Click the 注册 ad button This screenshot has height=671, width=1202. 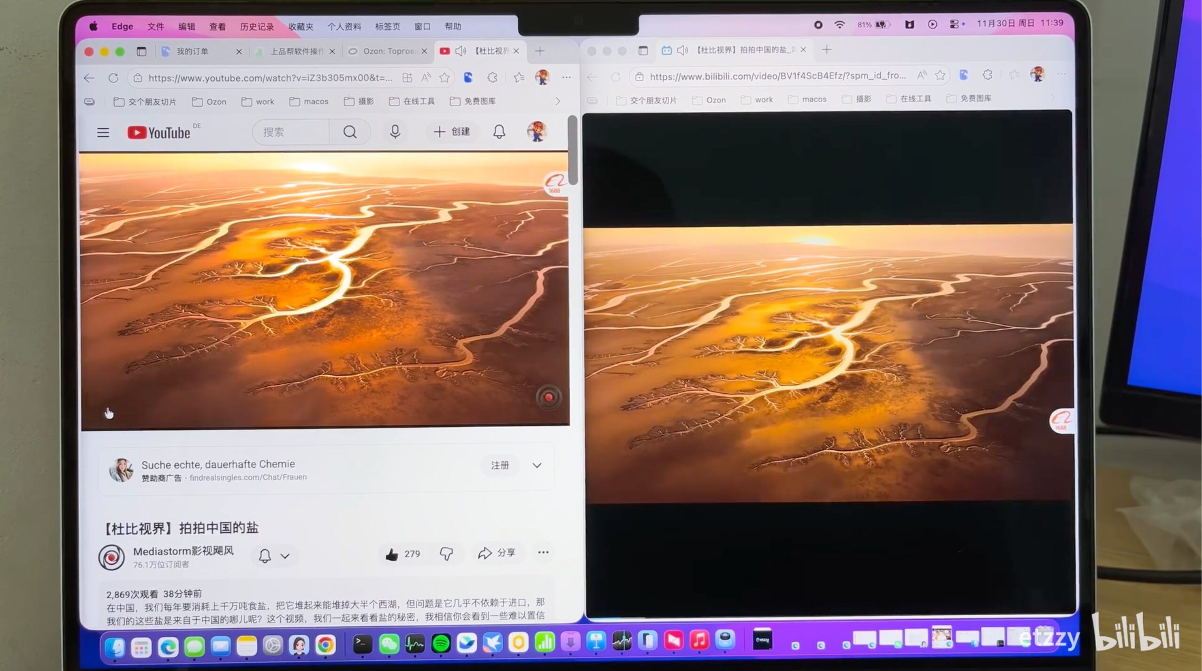click(500, 465)
